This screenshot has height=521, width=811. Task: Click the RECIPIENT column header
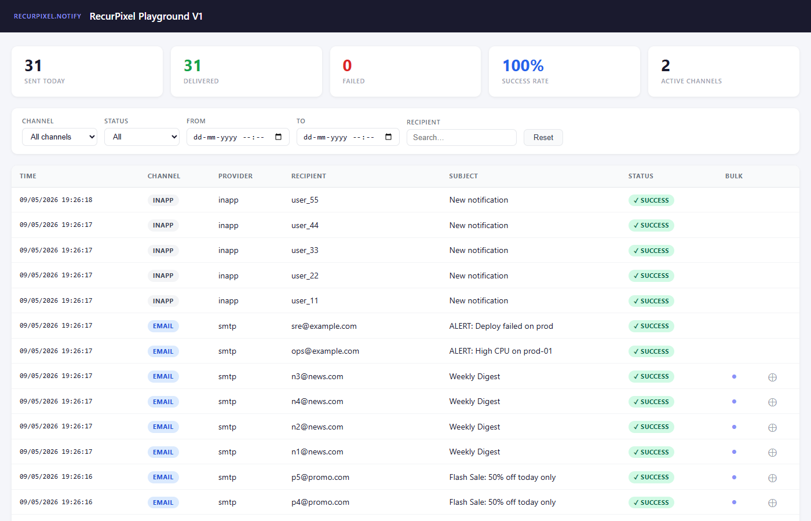309,176
